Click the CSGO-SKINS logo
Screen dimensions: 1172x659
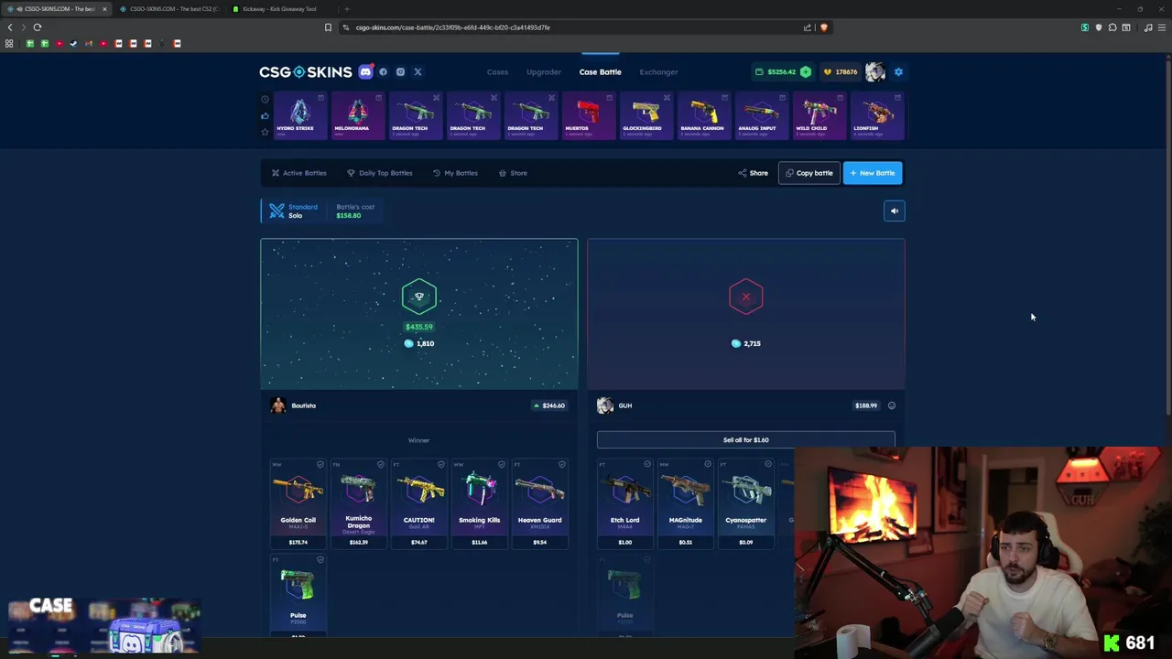click(x=306, y=71)
